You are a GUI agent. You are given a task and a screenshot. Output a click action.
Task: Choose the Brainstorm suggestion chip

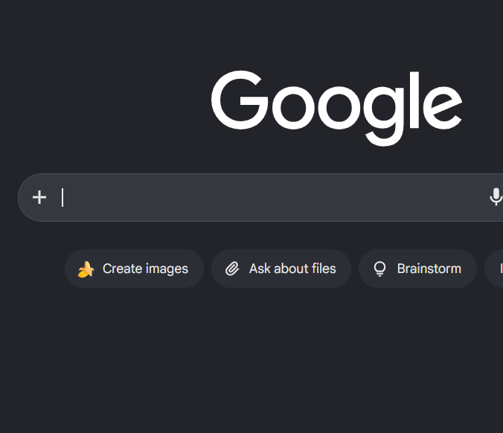click(417, 269)
